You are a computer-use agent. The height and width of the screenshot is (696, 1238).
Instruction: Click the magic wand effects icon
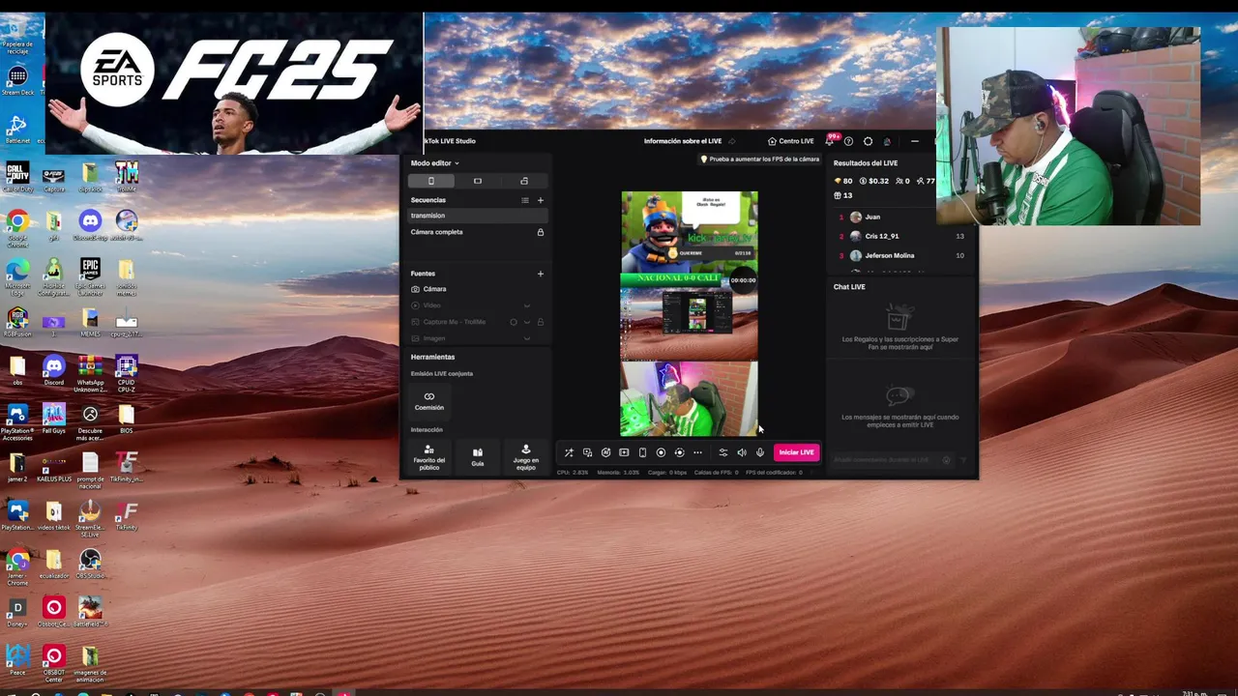tap(569, 452)
